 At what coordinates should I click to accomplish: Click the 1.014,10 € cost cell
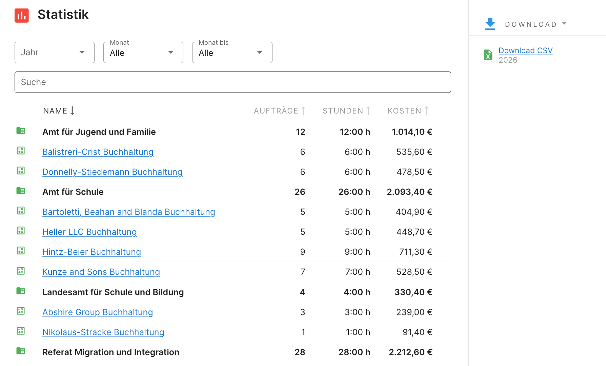pyautogui.click(x=412, y=132)
